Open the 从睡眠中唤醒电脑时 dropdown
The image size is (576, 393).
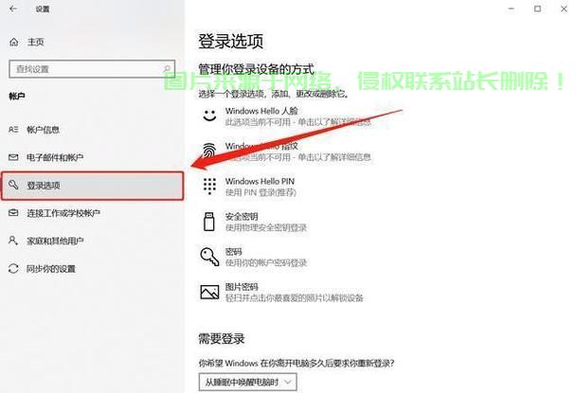click(x=247, y=382)
